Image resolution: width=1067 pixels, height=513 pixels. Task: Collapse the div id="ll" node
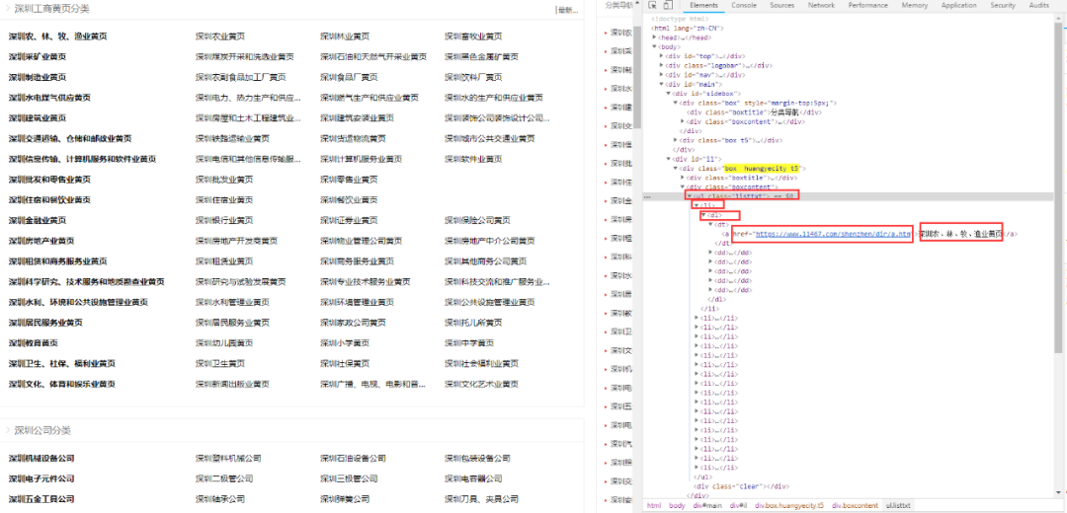coord(668,159)
